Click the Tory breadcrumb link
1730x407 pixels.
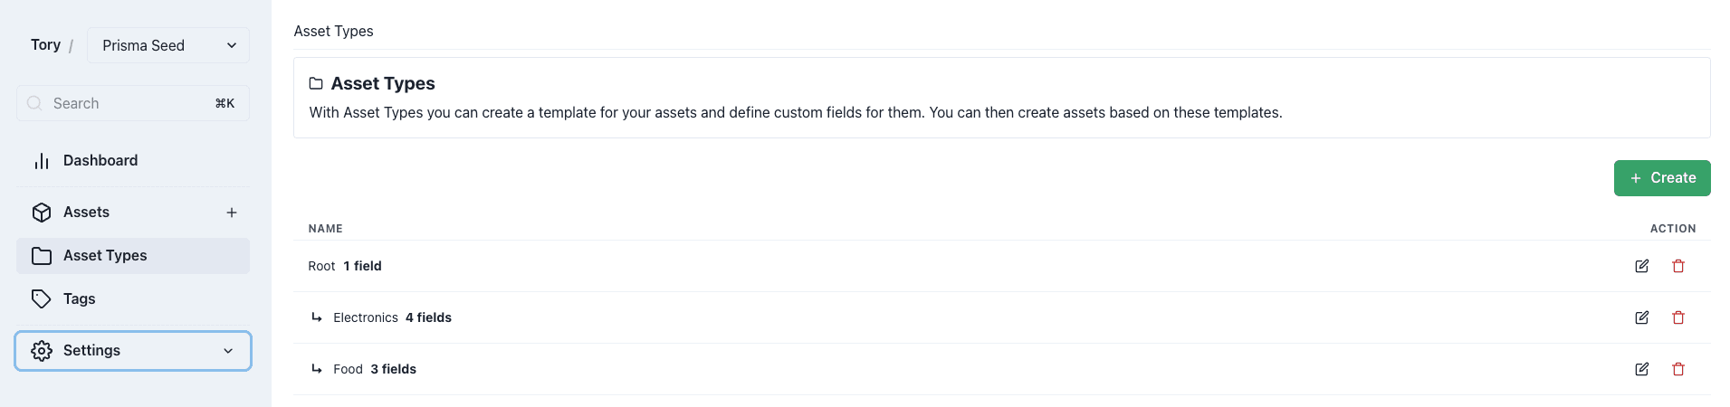tap(45, 45)
